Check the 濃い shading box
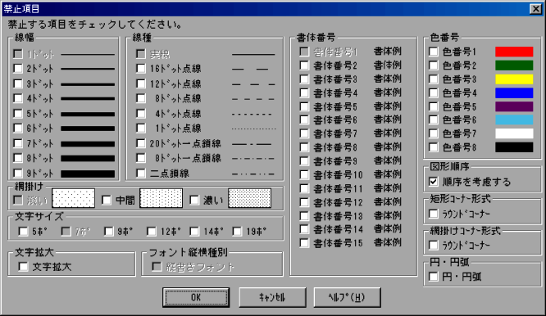 point(194,200)
